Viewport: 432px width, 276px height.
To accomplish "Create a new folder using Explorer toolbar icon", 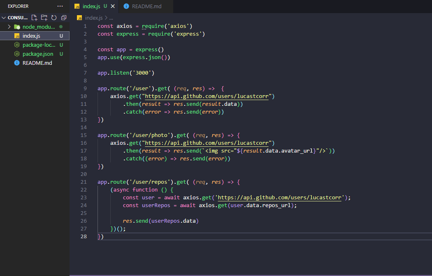I will pos(44,18).
